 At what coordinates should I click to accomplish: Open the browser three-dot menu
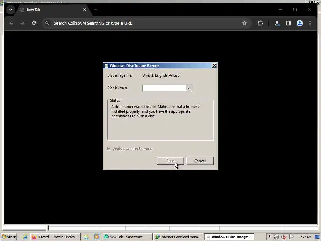tap(310, 23)
